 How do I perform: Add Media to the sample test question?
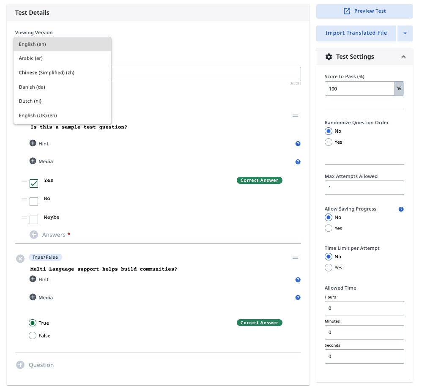click(33, 161)
